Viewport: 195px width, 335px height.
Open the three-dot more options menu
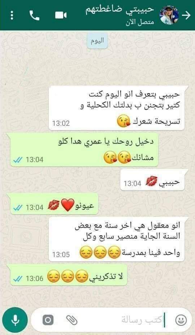12,15
